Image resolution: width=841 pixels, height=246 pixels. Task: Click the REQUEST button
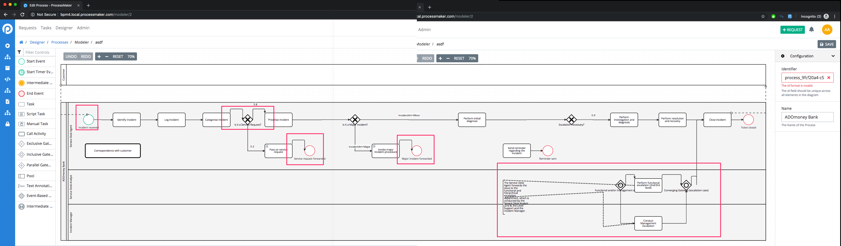point(792,29)
